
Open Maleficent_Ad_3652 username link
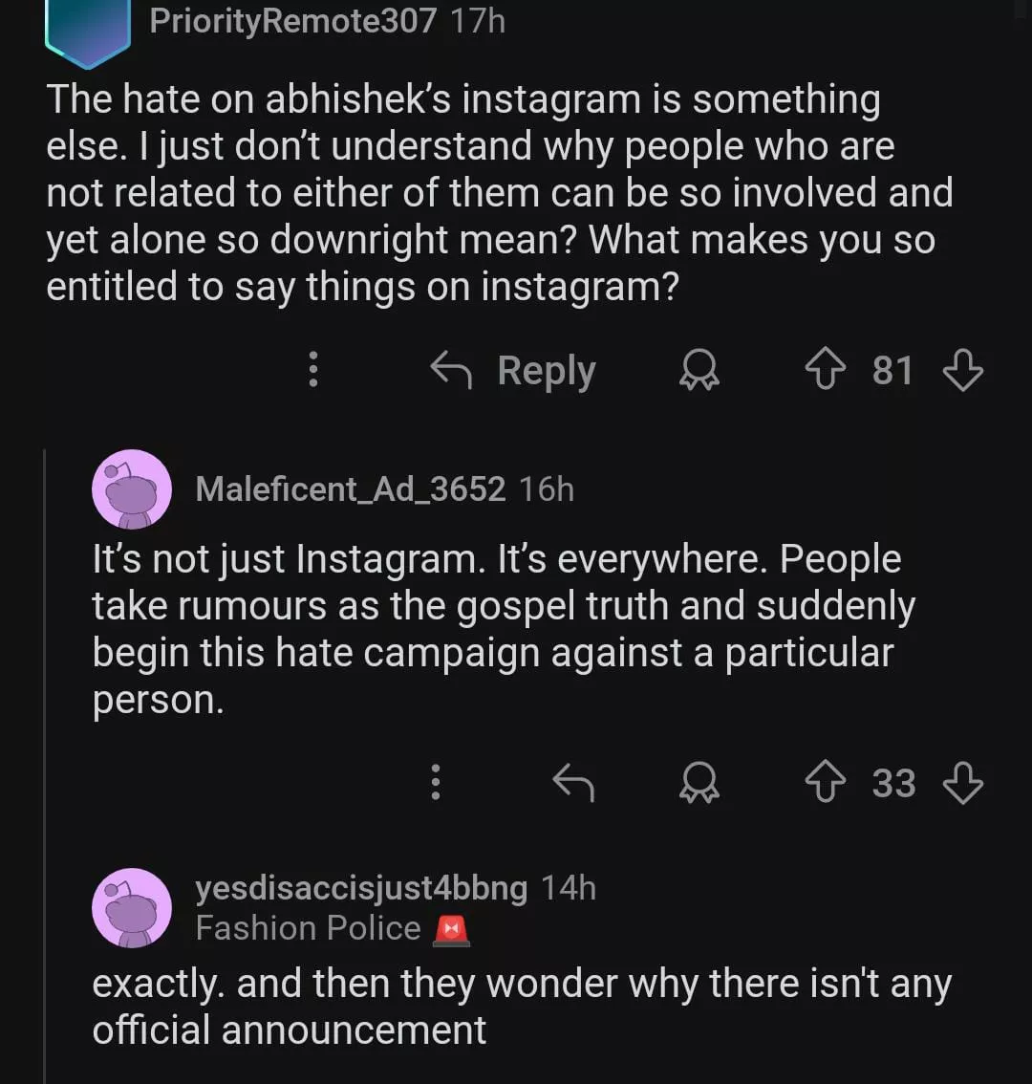[x=350, y=489]
